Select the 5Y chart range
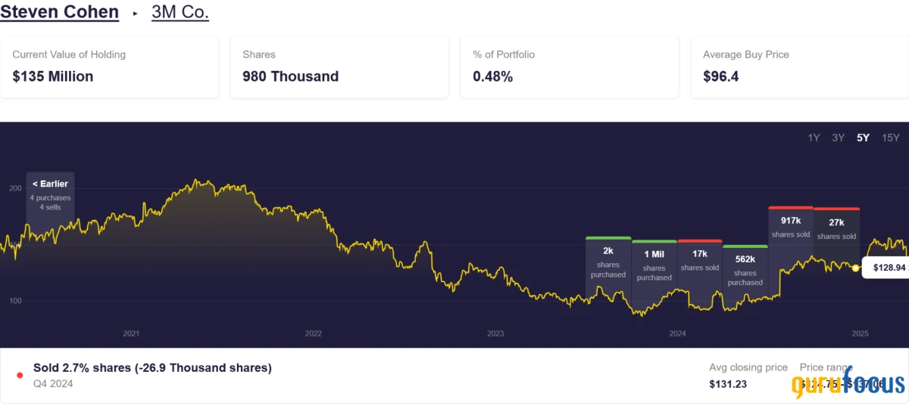The height and width of the screenshot is (406, 909). (x=863, y=138)
